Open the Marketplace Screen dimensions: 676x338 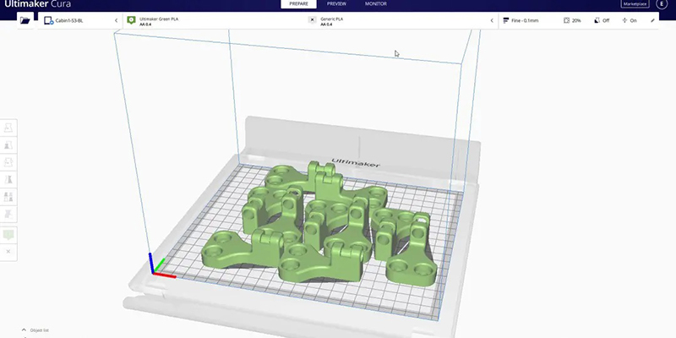[634, 4]
